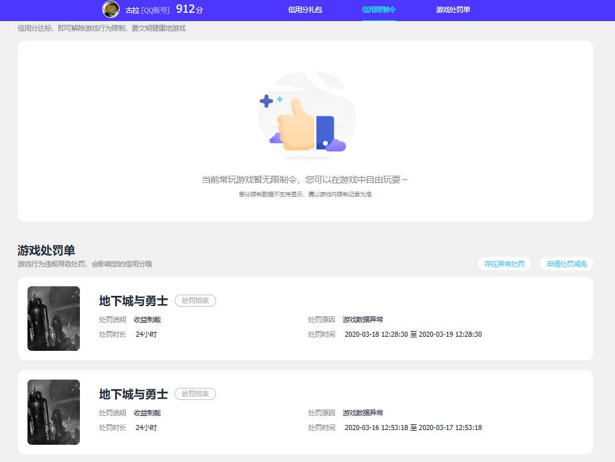Click the credit score 912分 display

coord(190,9)
